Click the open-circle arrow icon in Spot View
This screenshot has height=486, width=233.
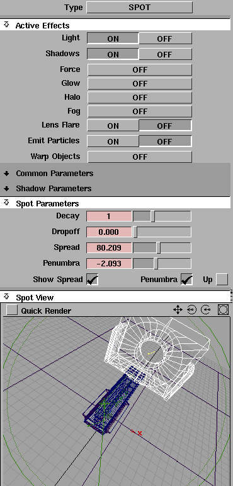coord(206,310)
